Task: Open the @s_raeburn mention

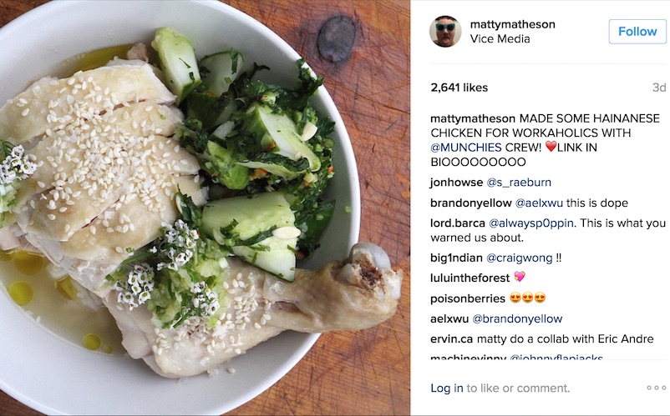Action: pos(519,183)
